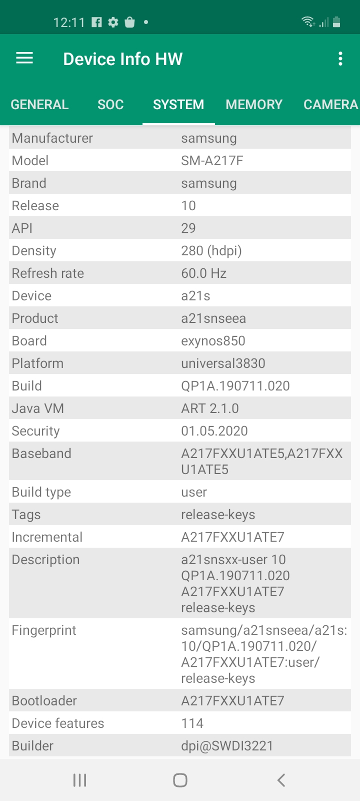Tap the Wi-Fi signal status icon
360x801 pixels.
click(x=307, y=22)
